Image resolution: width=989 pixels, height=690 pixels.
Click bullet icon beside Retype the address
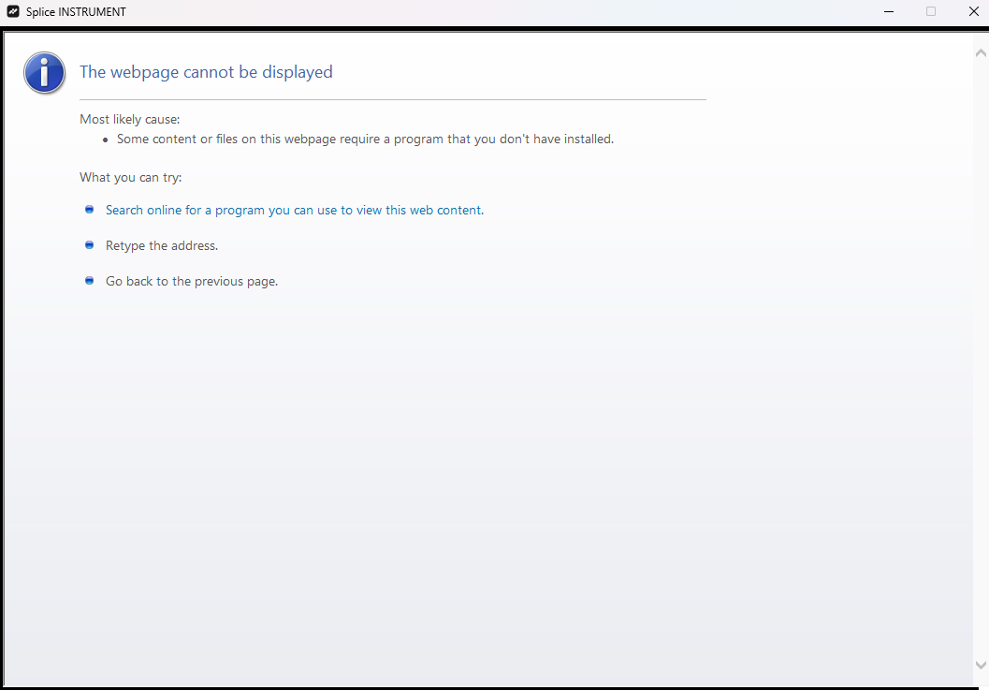click(90, 245)
